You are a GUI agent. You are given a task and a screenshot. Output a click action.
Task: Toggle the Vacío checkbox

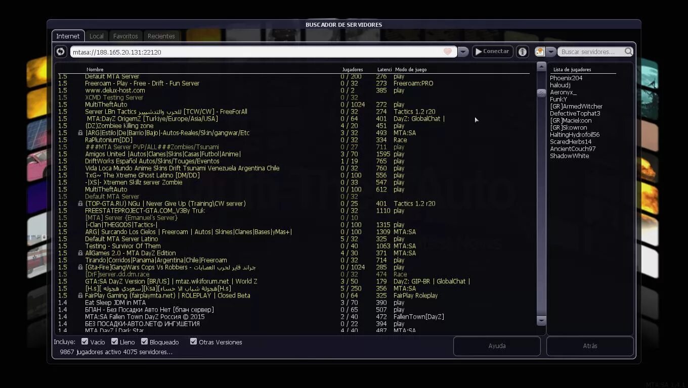(x=84, y=342)
